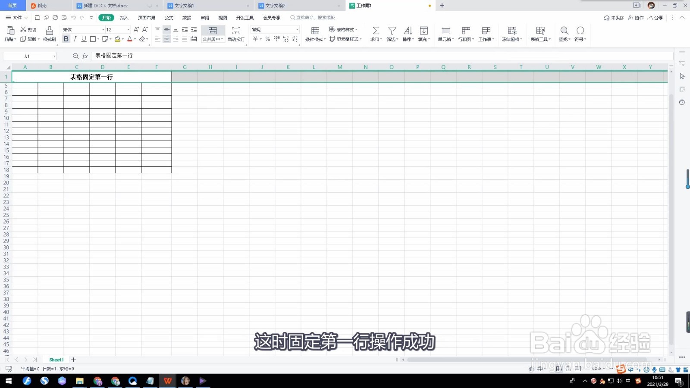This screenshot has height=388, width=690.
Task: Add a new sheet with plus button
Action: (74, 360)
